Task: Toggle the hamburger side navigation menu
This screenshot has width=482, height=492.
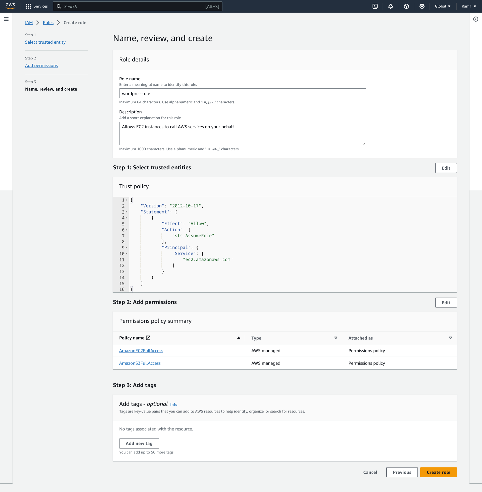Action: (x=6, y=19)
